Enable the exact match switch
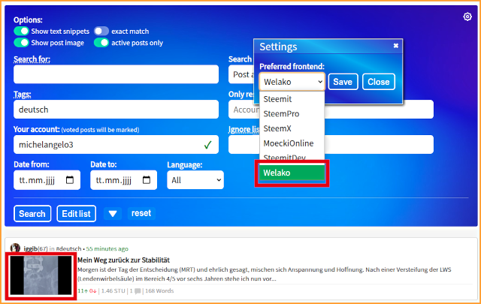The height and width of the screenshot is (304, 481). pos(101,31)
